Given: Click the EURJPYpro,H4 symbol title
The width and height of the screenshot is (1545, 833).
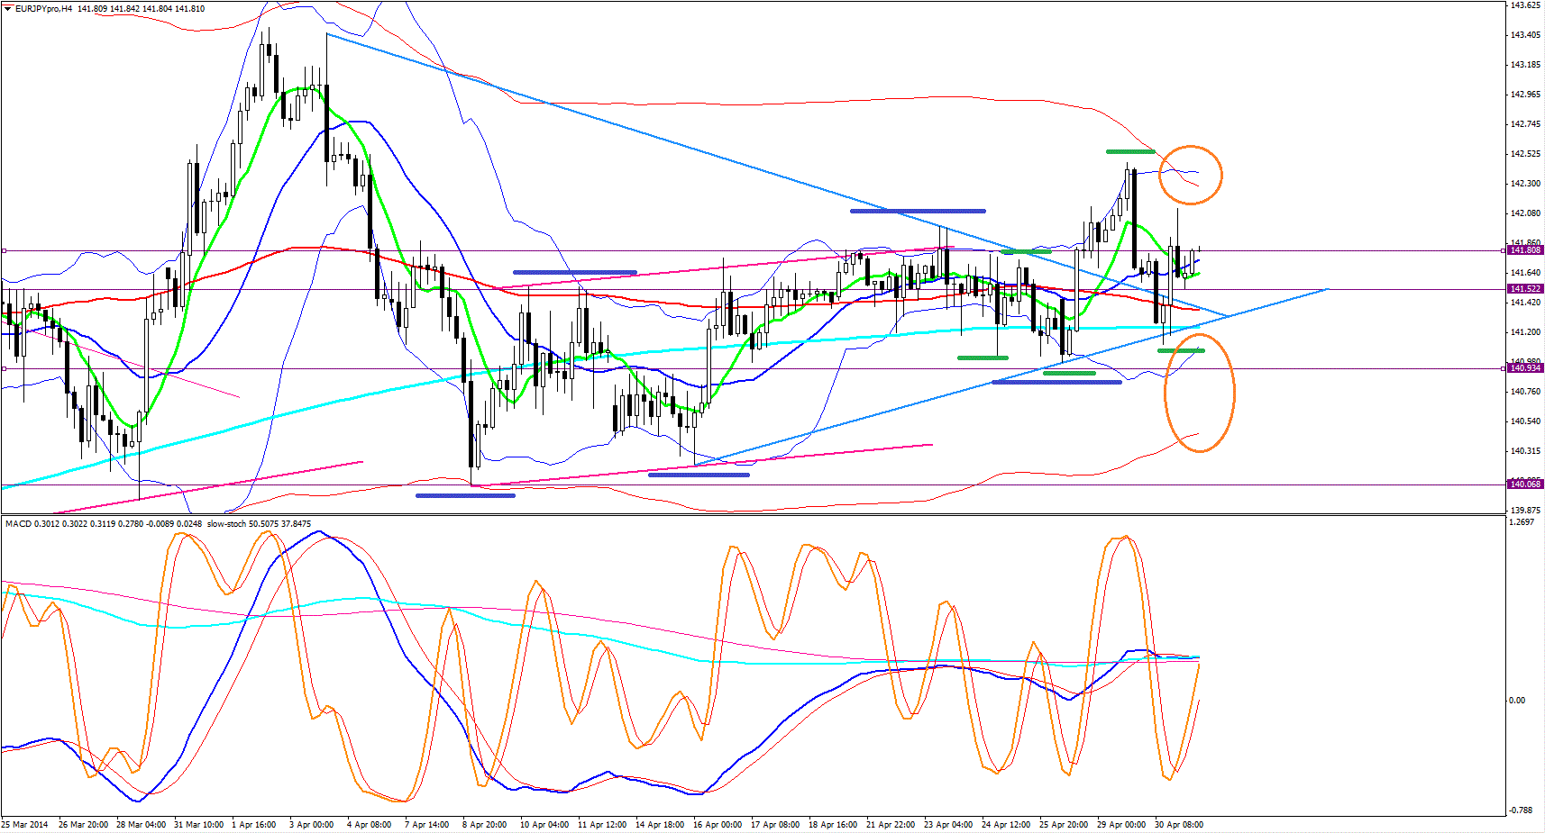Looking at the screenshot, I should click(44, 9).
